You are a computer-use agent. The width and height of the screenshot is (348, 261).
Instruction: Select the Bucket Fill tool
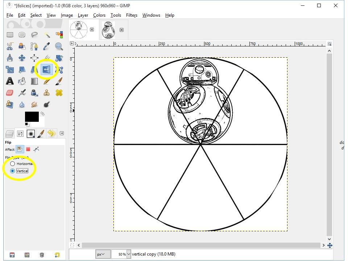click(x=22, y=81)
